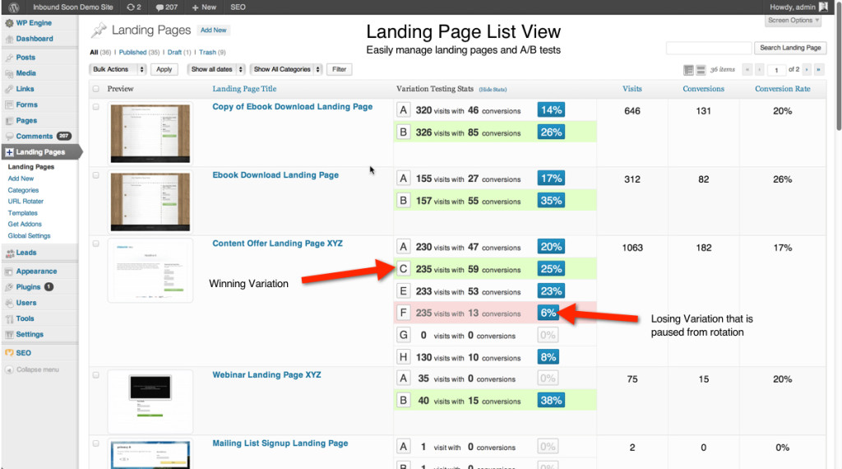842x469 pixels.
Task: Click the Add New button beside title
Action: pos(214,30)
